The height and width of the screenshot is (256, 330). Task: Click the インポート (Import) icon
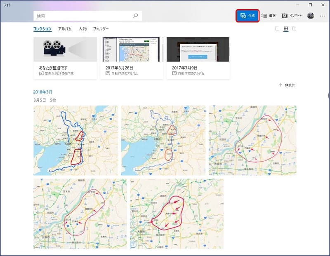coord(285,16)
